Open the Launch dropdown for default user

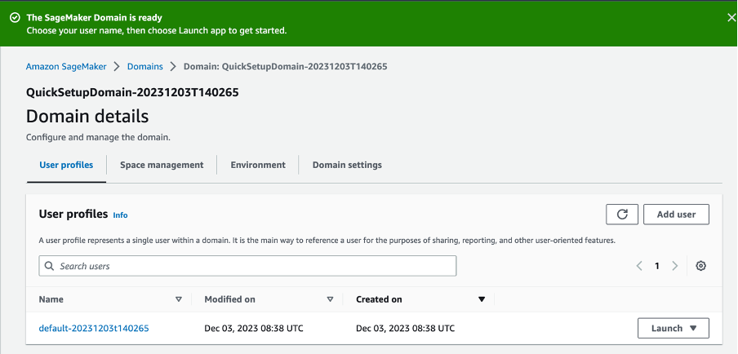click(673, 328)
